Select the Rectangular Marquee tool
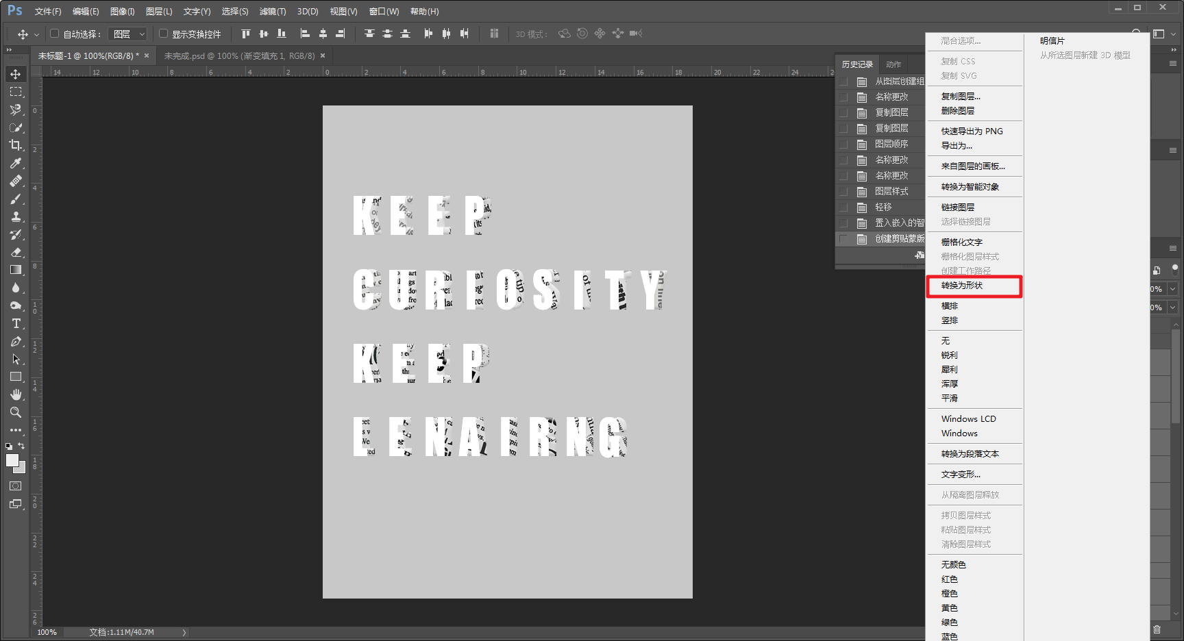 (16, 92)
